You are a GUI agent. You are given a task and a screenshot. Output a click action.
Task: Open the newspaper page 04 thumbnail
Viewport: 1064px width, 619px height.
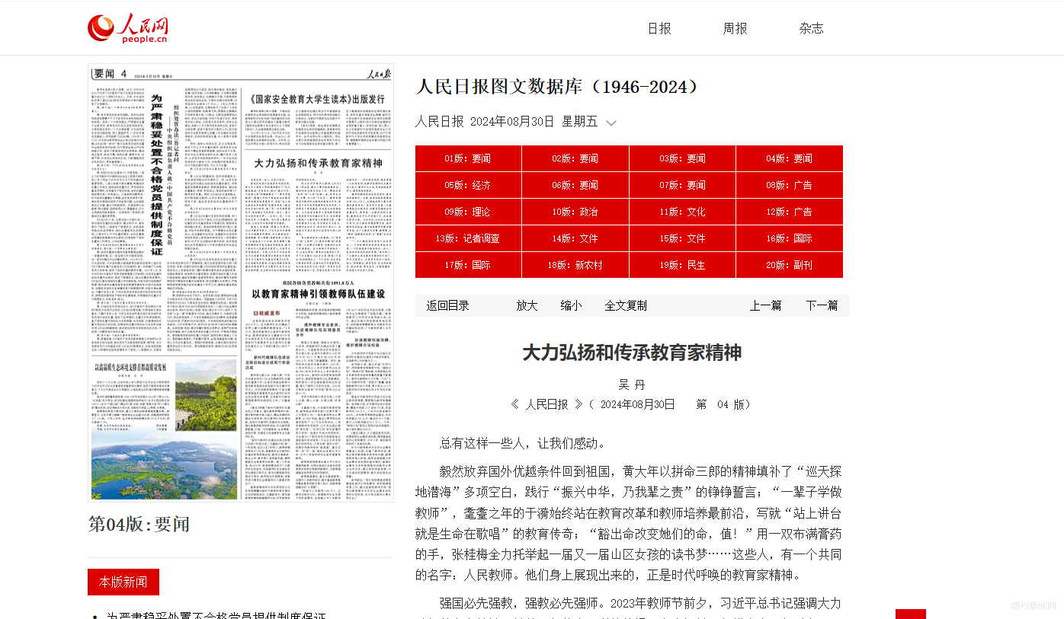pos(241,282)
